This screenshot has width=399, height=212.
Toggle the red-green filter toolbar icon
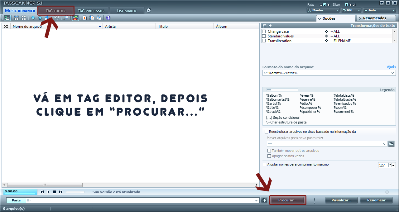75,18
